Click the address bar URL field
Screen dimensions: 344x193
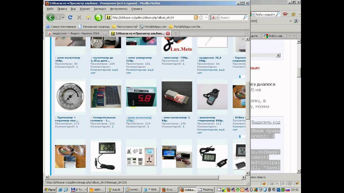coord(152,17)
